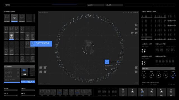The height and width of the screenshot is (100, 179).
Task: Toggle the G8 indicator button
Action: point(152,92)
